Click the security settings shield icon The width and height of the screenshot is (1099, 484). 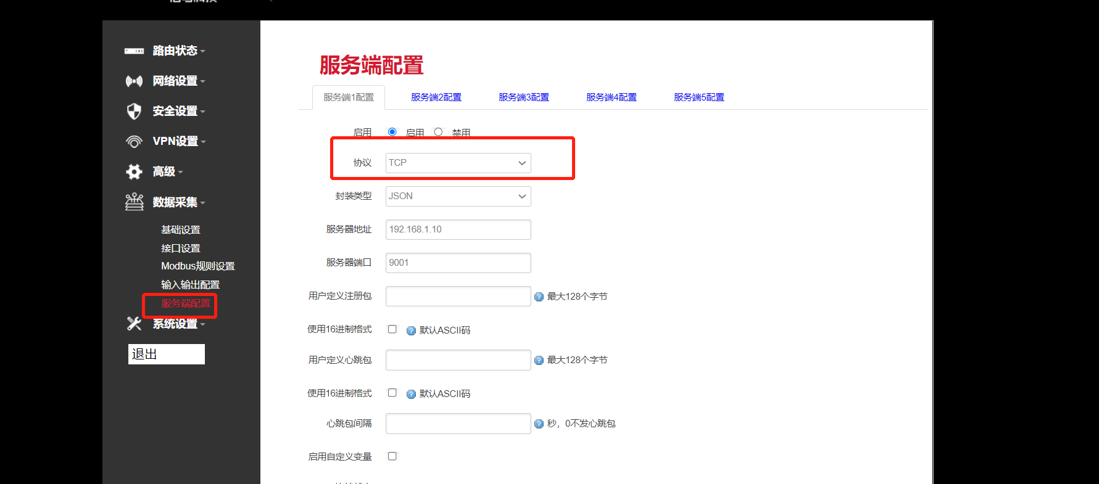(134, 111)
